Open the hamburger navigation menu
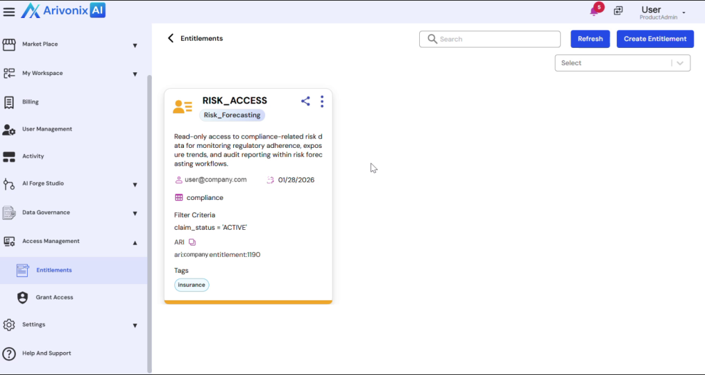This screenshot has height=375, width=705. pos(9,11)
